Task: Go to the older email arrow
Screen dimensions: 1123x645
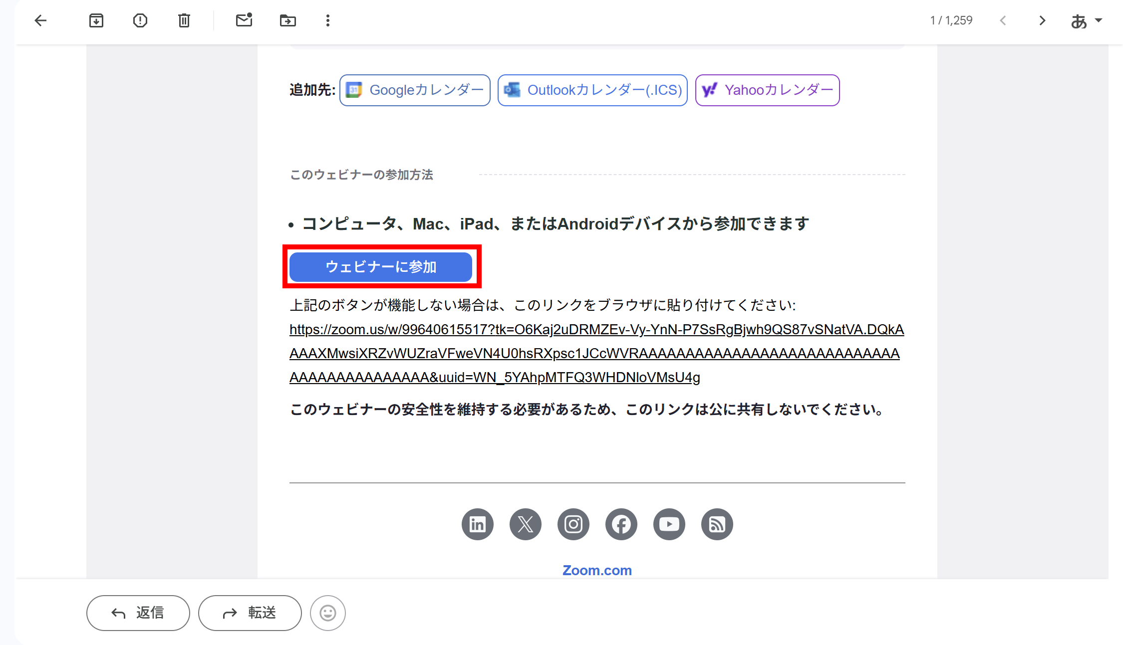Action: click(1042, 20)
